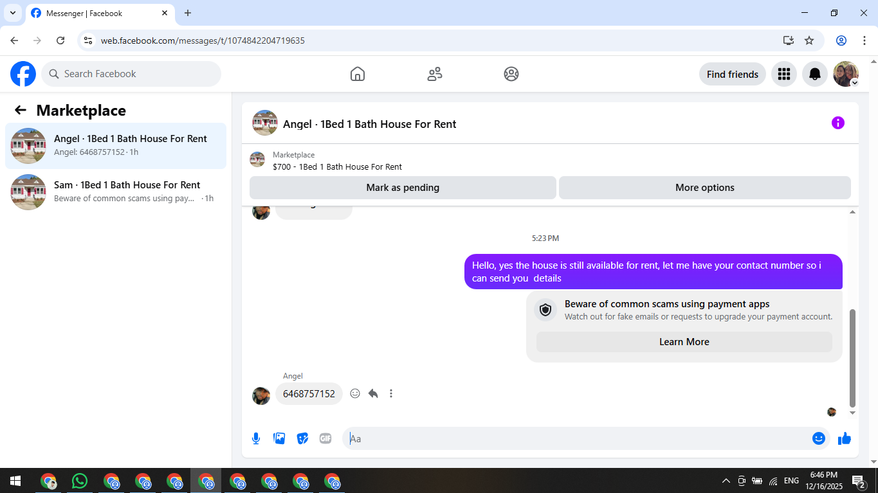Open conversation information with the purple info icon

837,123
